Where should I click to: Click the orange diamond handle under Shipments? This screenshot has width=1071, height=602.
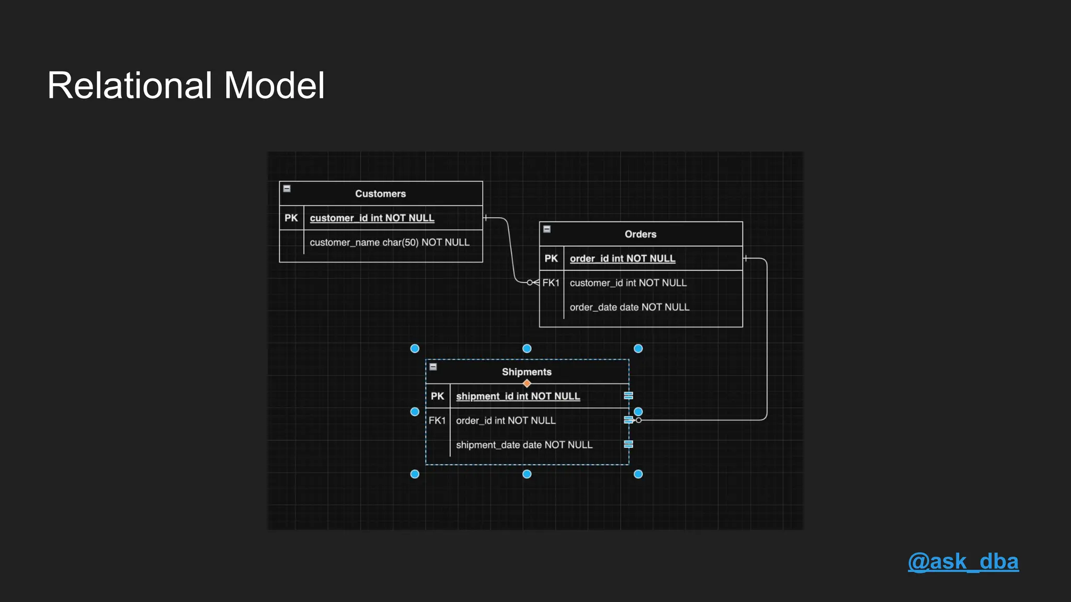[527, 384]
